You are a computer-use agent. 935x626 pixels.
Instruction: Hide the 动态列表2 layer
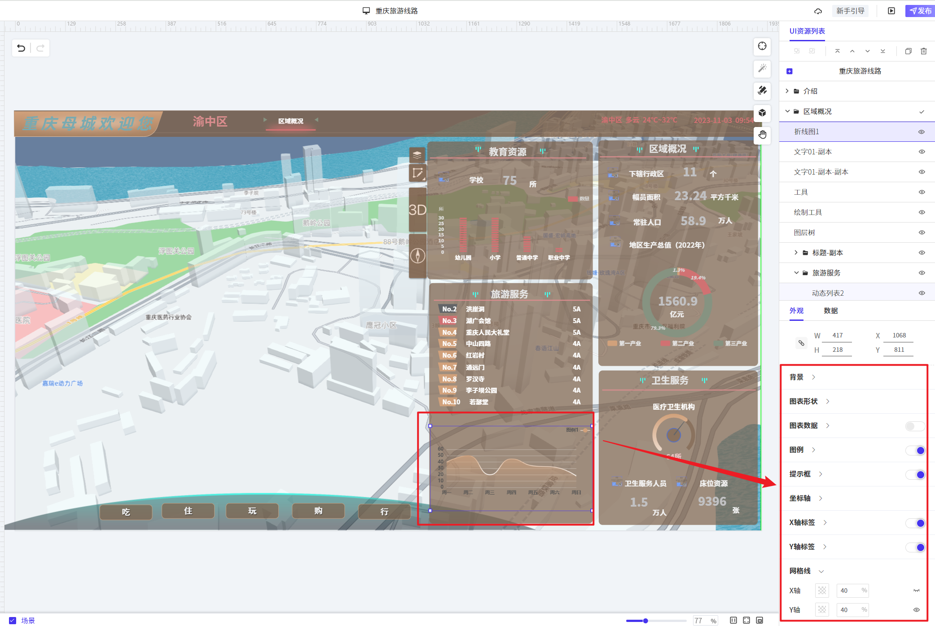click(x=922, y=293)
